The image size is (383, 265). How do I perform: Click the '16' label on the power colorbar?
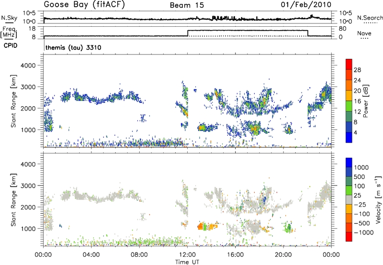(357, 101)
